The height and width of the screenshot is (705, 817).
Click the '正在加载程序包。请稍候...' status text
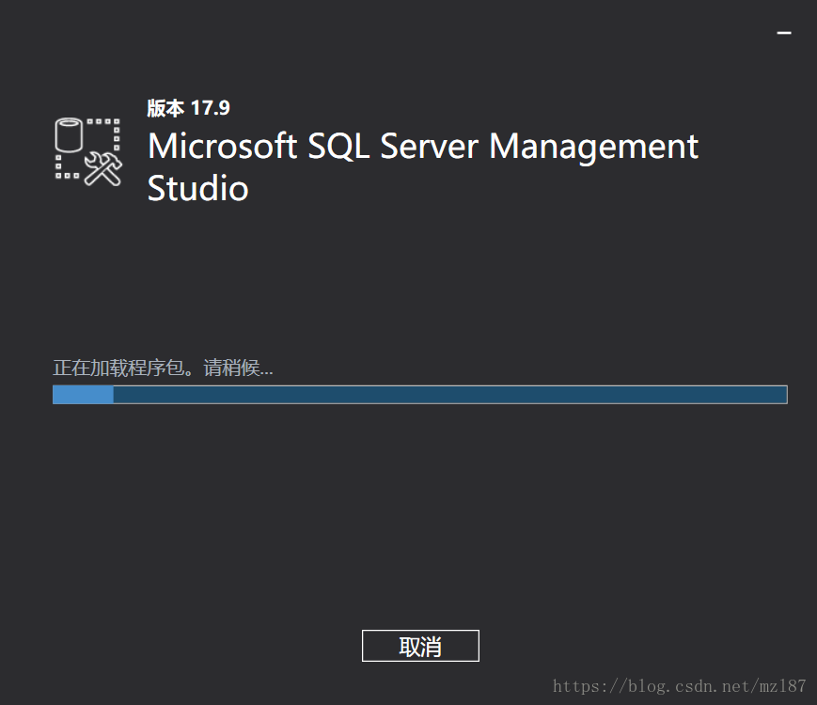163,368
